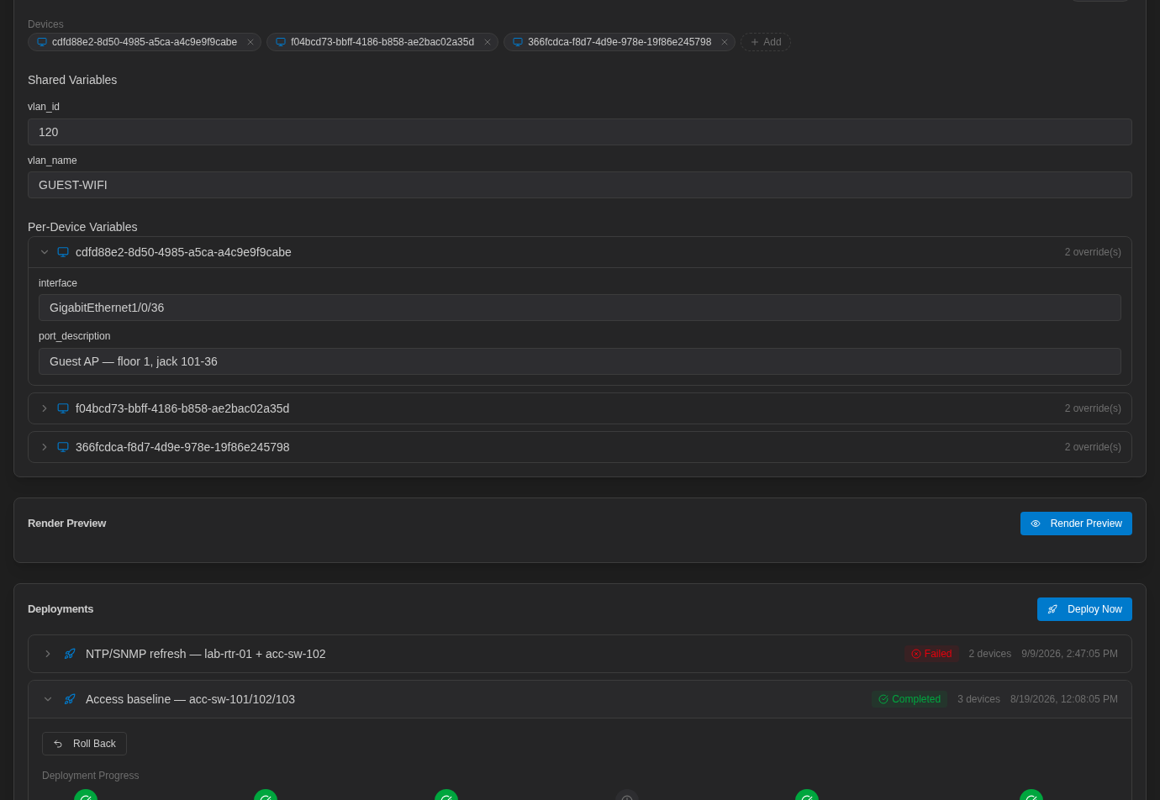Click the overrides count on the 366fcdca row
Image resolution: width=1160 pixels, height=800 pixels.
click(x=1093, y=447)
